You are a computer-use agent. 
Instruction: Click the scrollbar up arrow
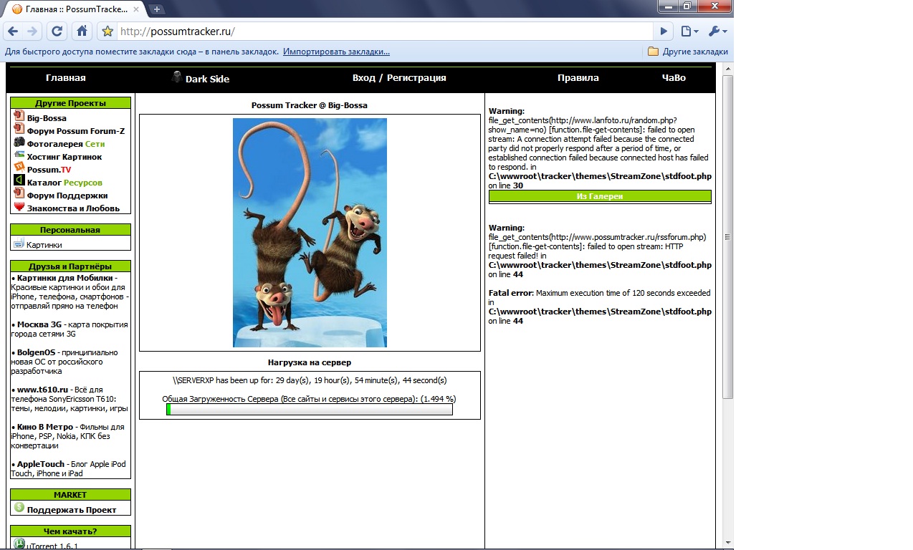tap(727, 68)
